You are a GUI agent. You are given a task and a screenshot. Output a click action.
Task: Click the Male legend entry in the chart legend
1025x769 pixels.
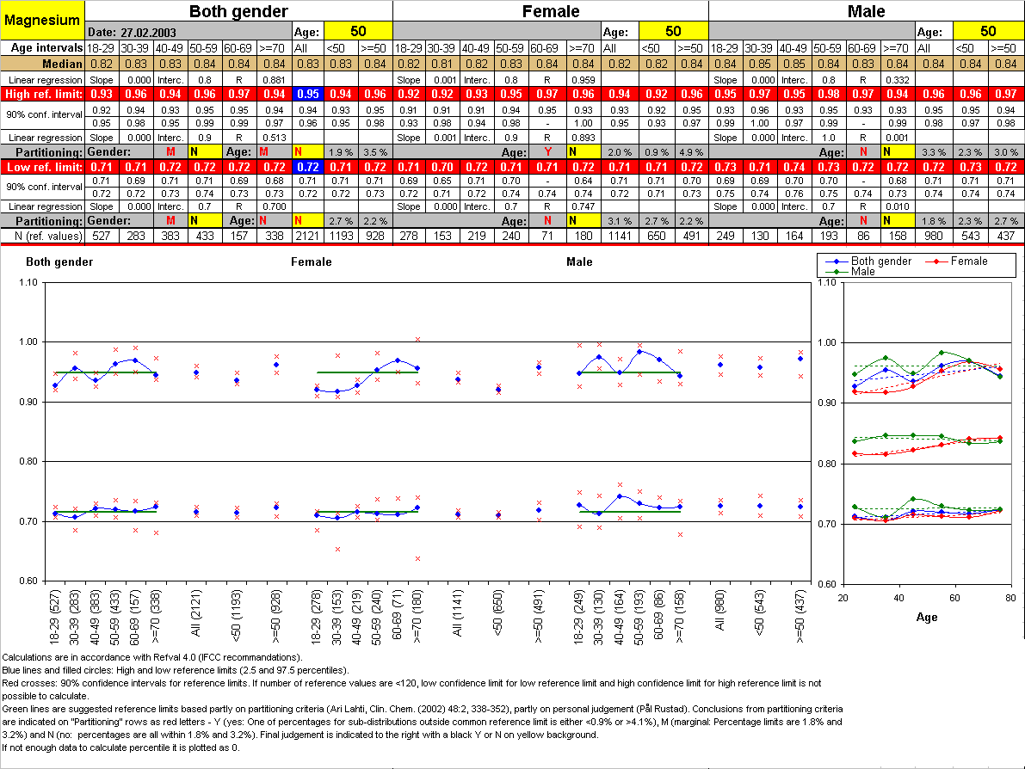click(850, 271)
